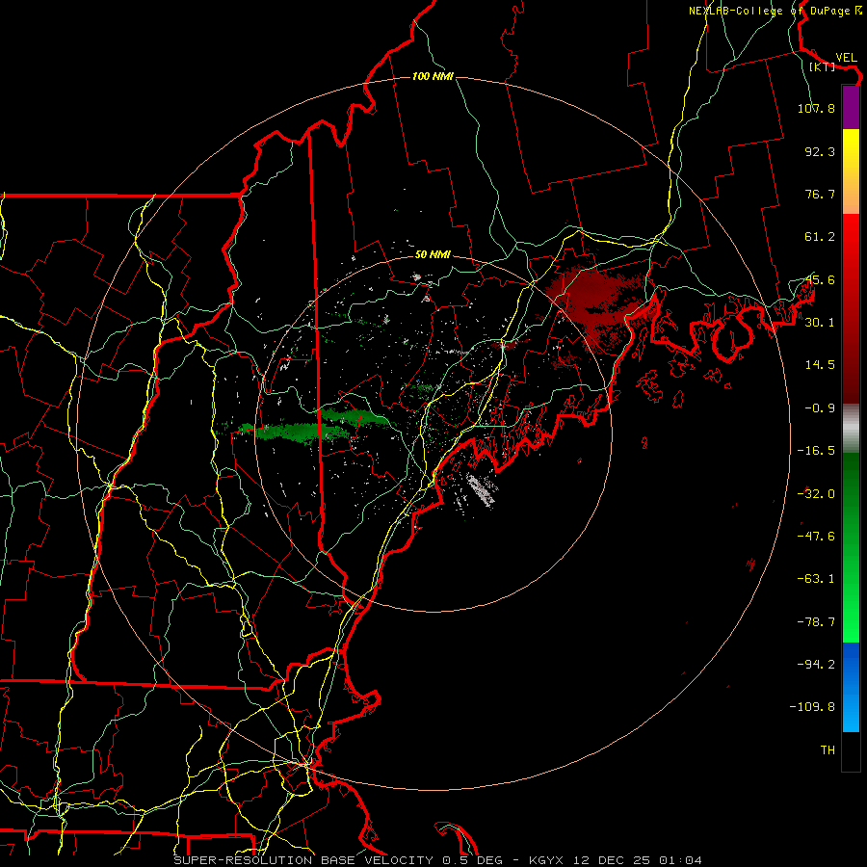Click the 107.8 legend value
The height and width of the screenshot is (867, 867).
coord(816,108)
